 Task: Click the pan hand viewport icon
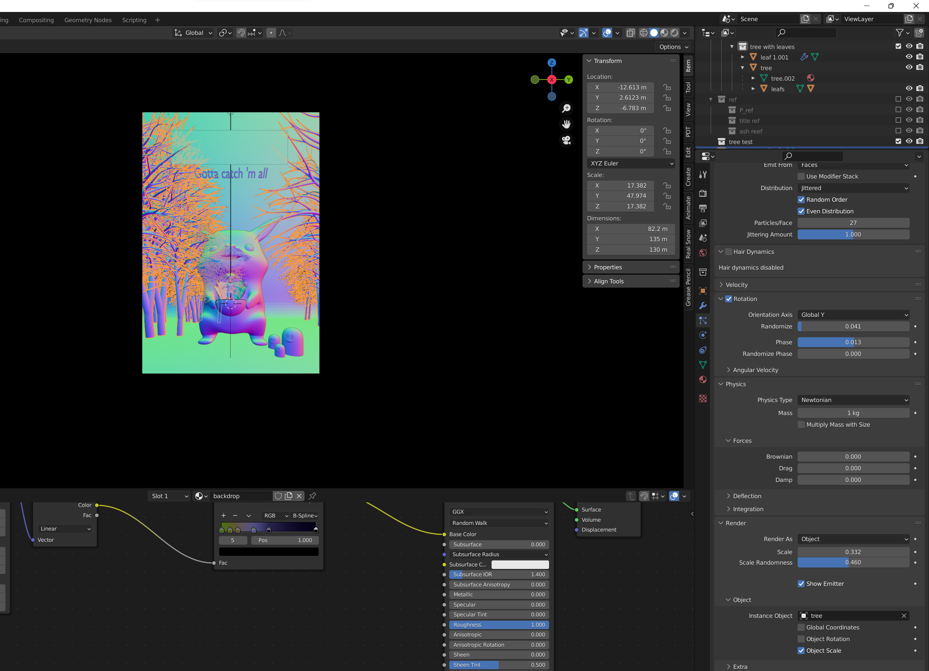click(567, 124)
